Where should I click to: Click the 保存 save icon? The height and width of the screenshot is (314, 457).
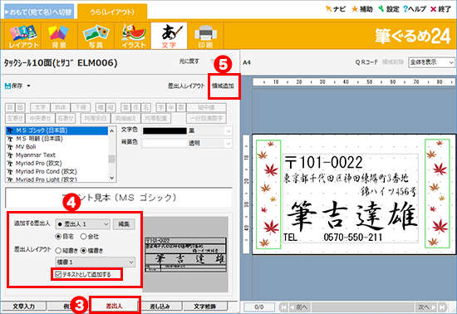coord(7,86)
